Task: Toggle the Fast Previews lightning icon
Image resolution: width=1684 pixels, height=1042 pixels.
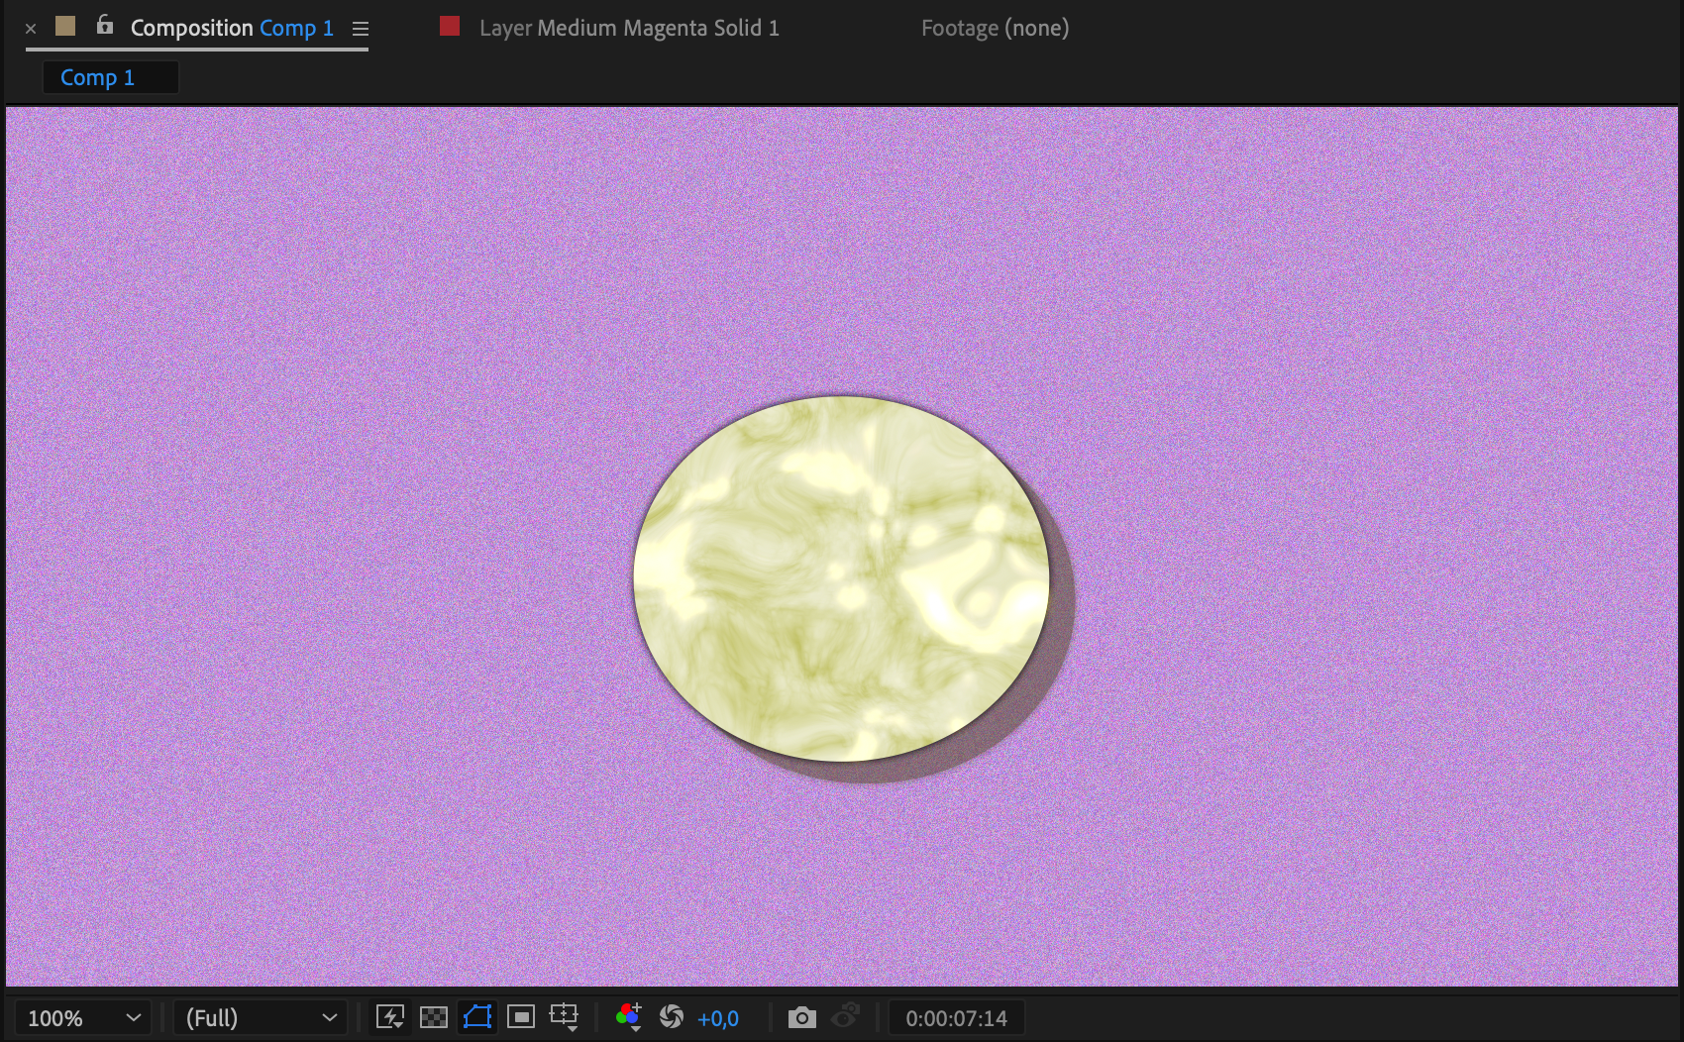Action: coord(390,1017)
